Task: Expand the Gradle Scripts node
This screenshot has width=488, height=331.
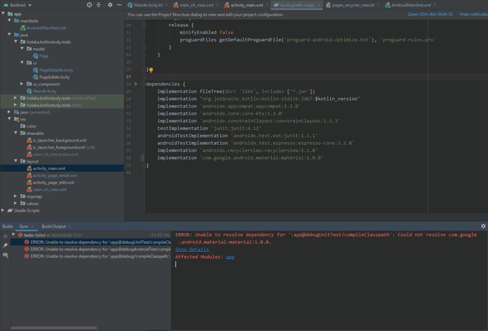Action: [x=3, y=211]
